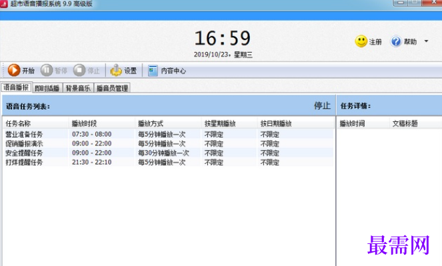Click the 07:30 - 08:00 time cell
Viewport: 442px width, 266px height.
91,135
